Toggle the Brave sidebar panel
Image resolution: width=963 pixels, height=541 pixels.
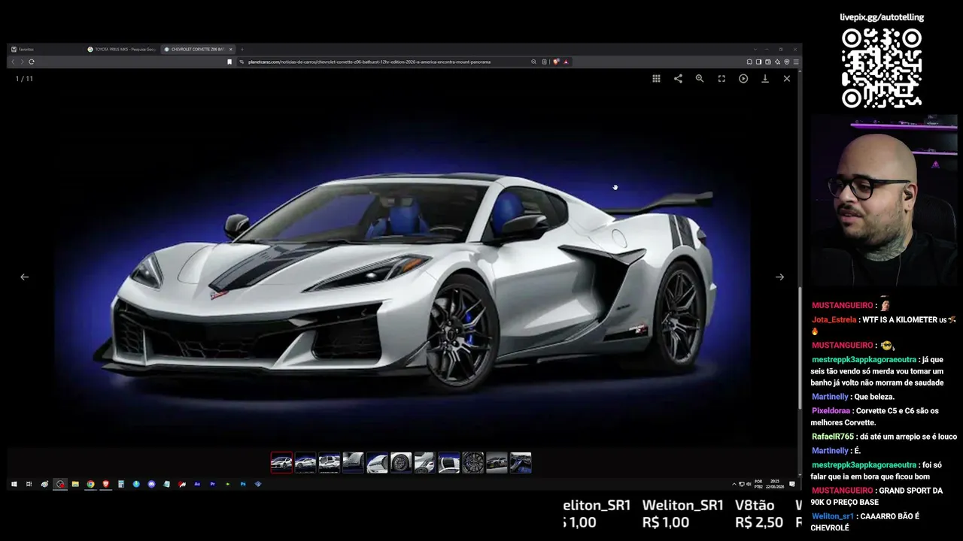pos(758,62)
